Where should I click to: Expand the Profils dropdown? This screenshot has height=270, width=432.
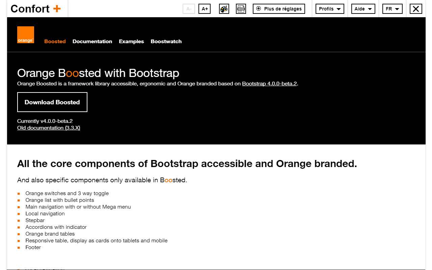330,9
